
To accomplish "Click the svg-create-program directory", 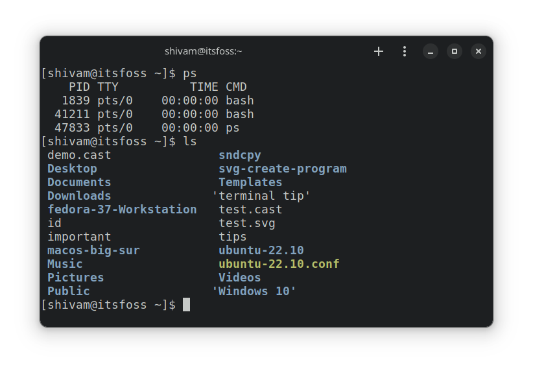I will (283, 169).
